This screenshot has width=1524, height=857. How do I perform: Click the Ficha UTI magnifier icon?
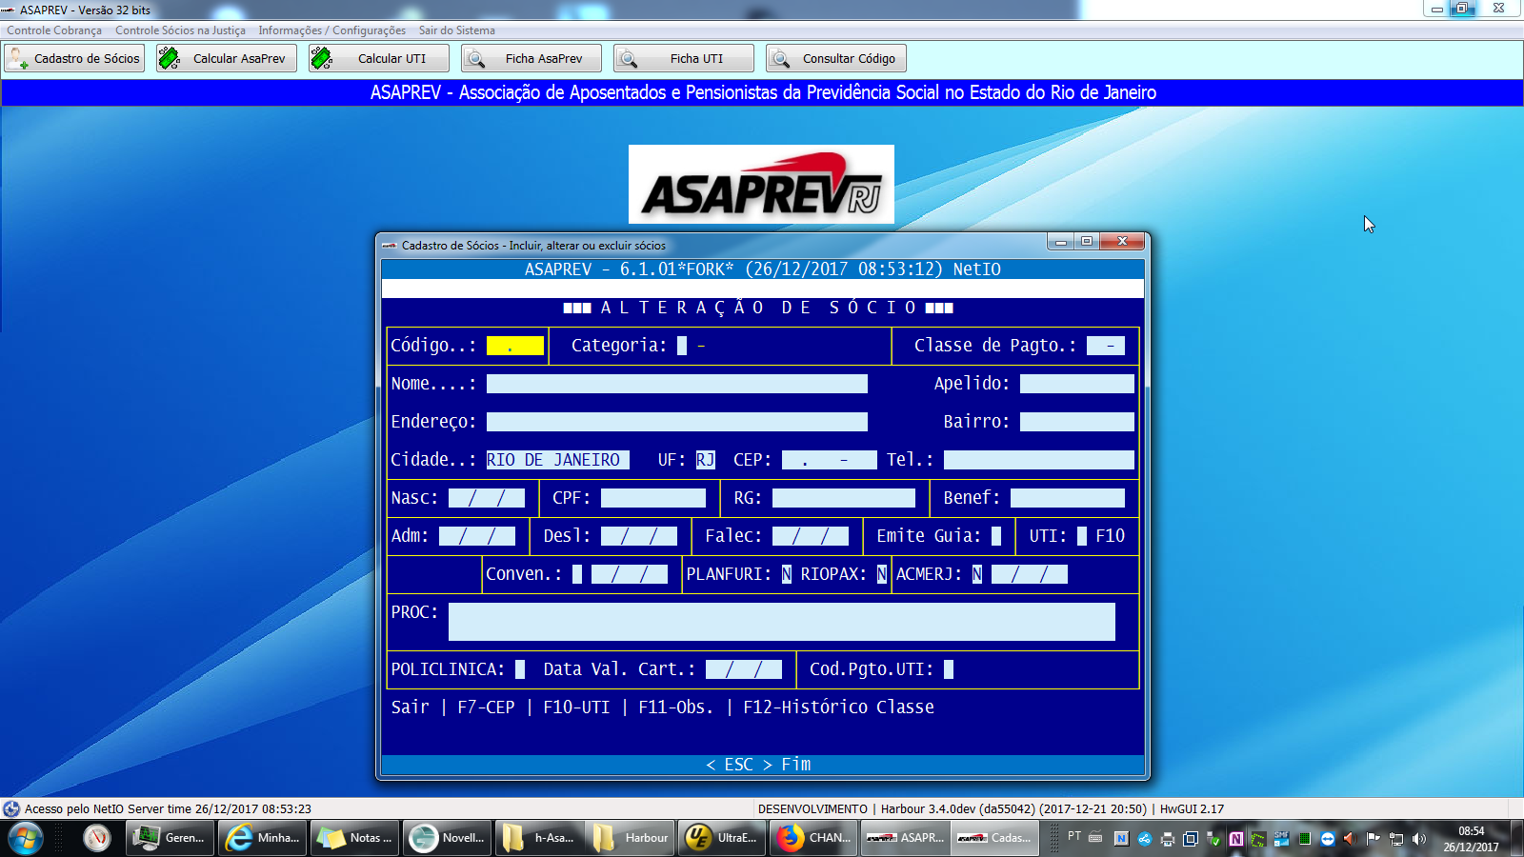(x=628, y=58)
